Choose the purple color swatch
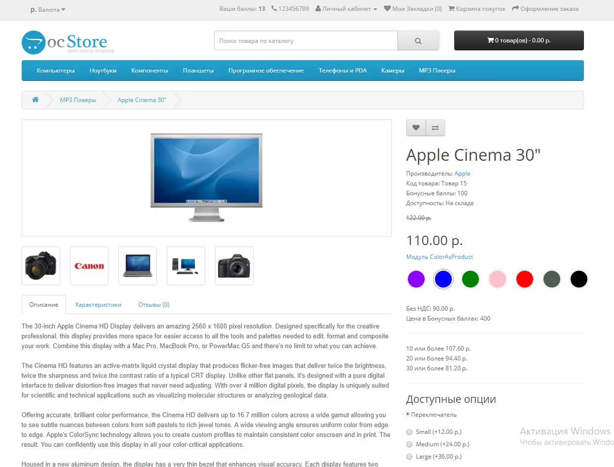Viewport: 614px width, 467px height. [x=416, y=279]
